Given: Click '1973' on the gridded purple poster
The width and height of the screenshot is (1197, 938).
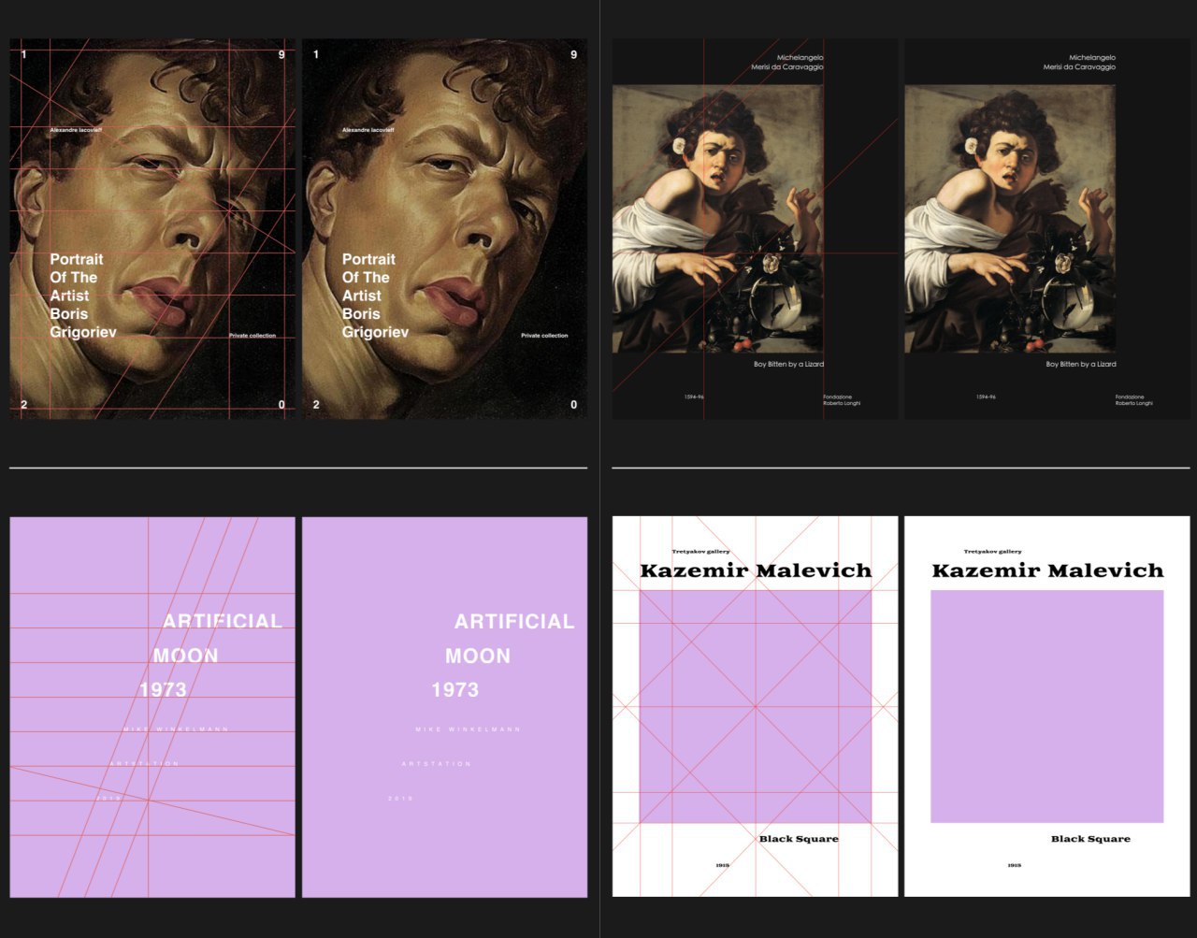Looking at the screenshot, I should coord(163,690).
